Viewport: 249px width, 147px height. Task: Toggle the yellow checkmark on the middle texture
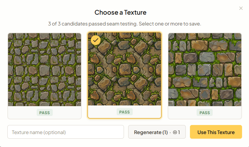pyautogui.click(x=96, y=40)
